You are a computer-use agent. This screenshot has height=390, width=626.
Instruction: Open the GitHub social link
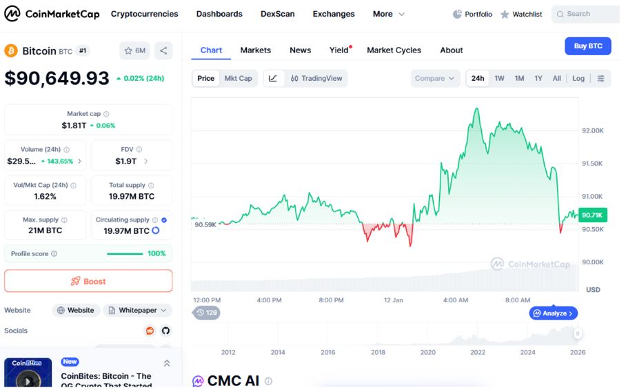pyautogui.click(x=165, y=331)
